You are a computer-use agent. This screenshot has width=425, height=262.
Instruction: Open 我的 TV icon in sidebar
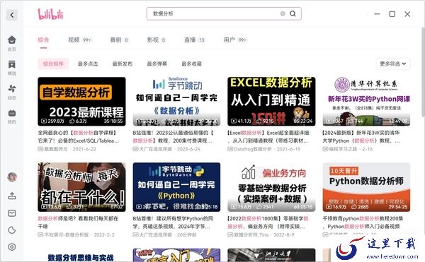click(x=11, y=116)
